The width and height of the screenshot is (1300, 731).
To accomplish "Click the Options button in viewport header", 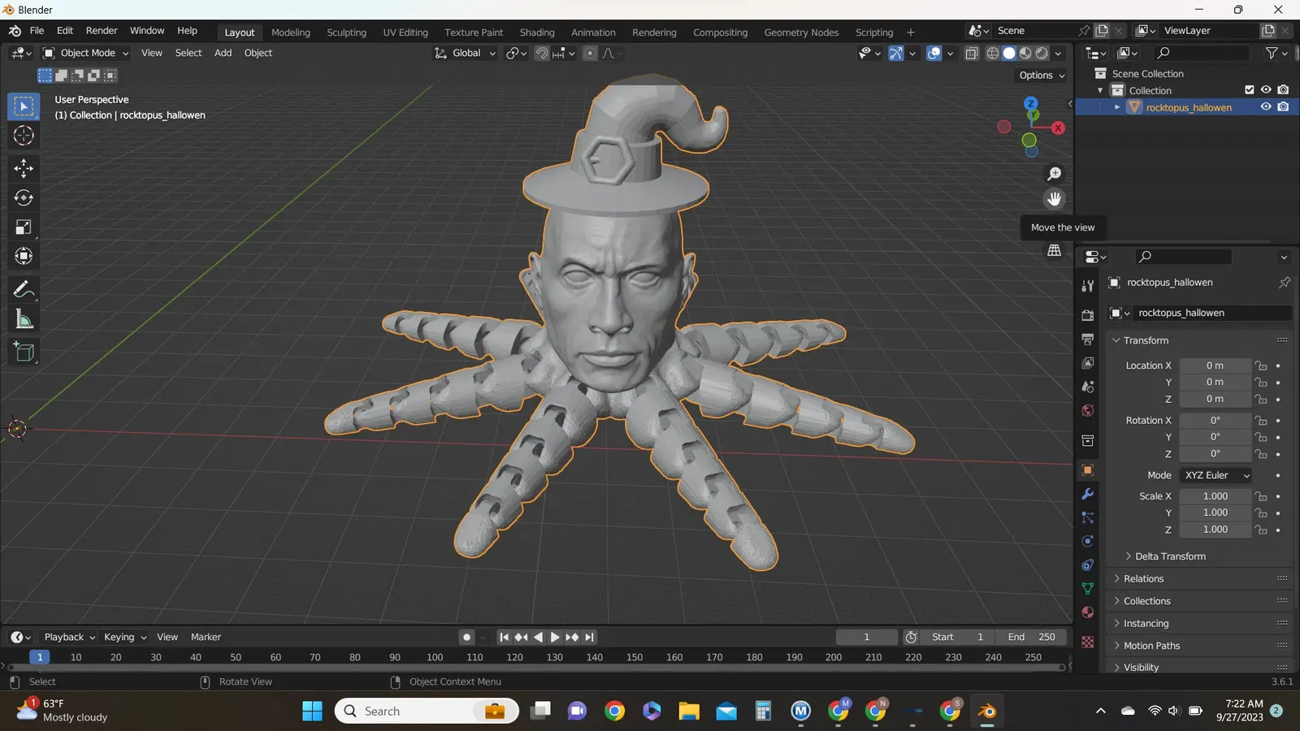I will coord(1041,76).
